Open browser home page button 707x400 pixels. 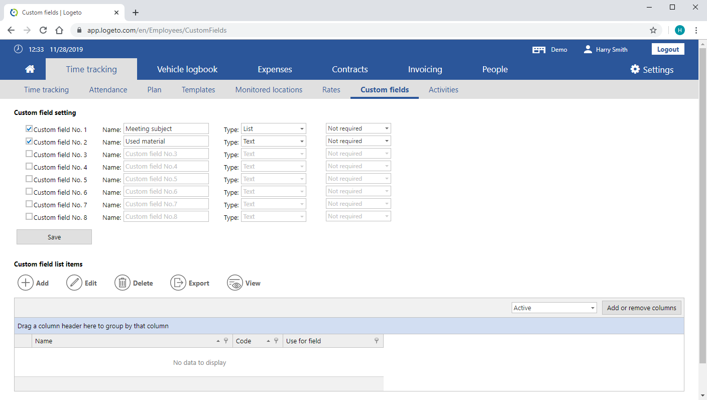click(x=59, y=30)
